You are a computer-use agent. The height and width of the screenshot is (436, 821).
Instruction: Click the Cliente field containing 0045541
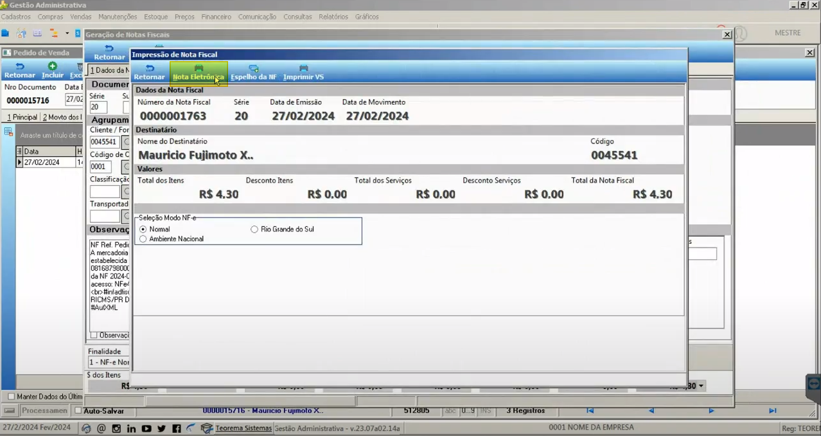(x=105, y=141)
